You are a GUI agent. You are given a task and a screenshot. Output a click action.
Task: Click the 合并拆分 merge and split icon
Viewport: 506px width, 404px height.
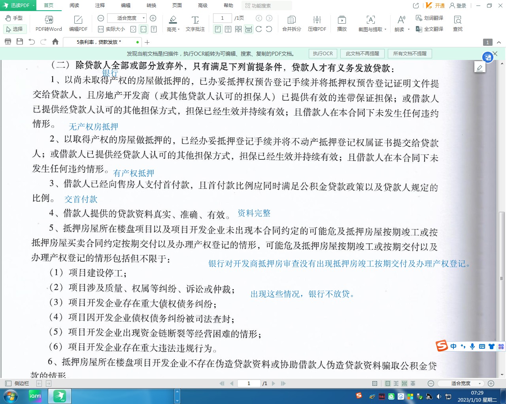coord(291,20)
